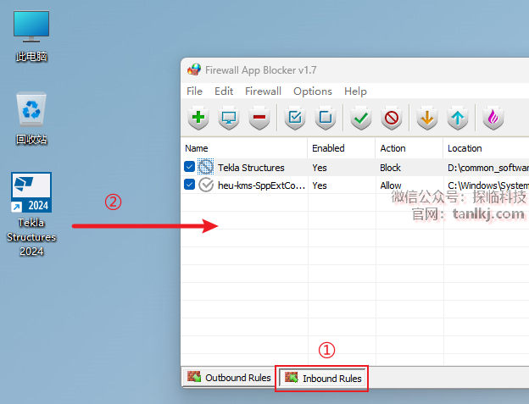This screenshot has height=404, width=529.
Task: Click the red Block prohibition icon
Action: pos(392,118)
